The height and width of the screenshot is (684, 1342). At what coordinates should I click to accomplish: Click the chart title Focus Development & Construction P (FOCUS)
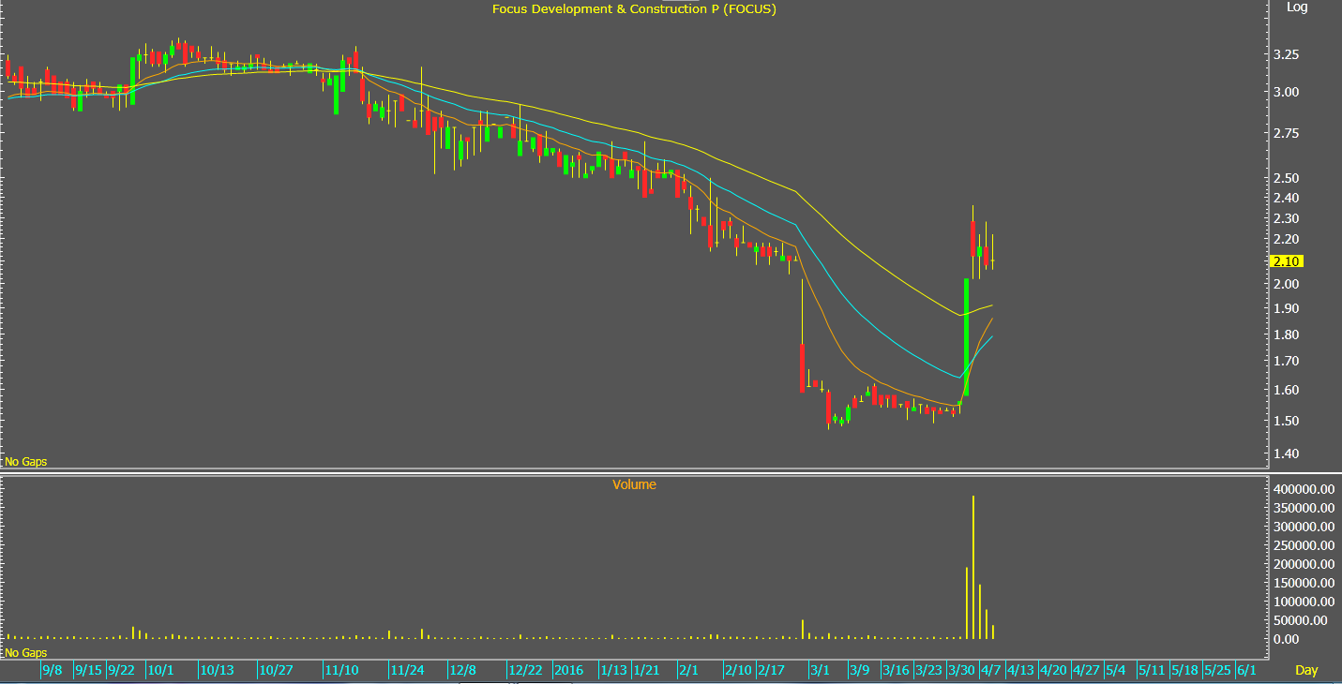(x=634, y=8)
